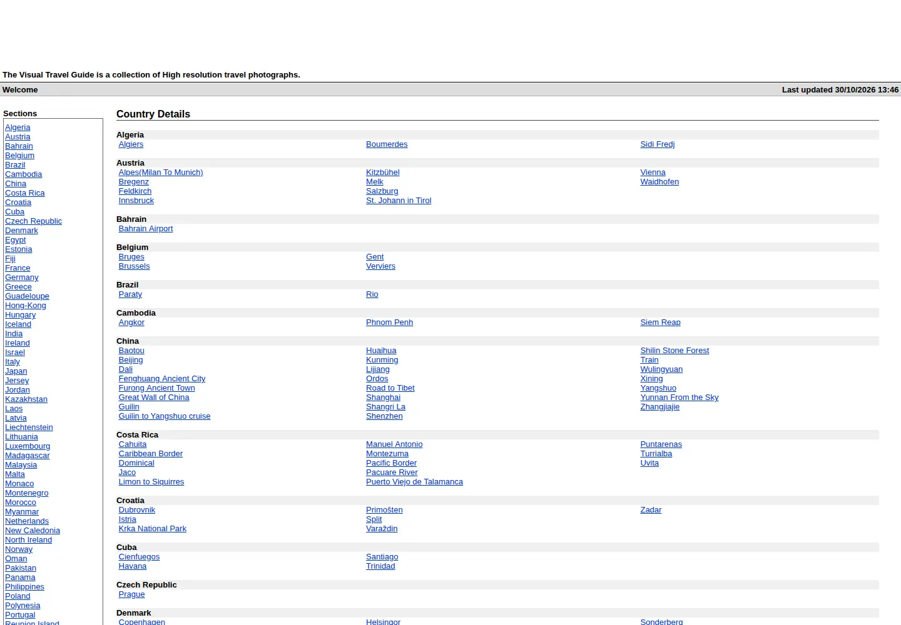This screenshot has width=901, height=625.
Task: Open the Siem Reap link
Action: 660,322
